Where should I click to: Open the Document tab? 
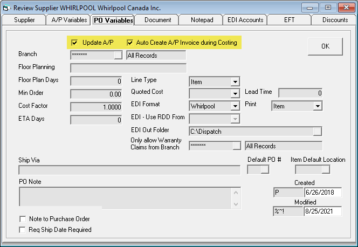click(157, 20)
